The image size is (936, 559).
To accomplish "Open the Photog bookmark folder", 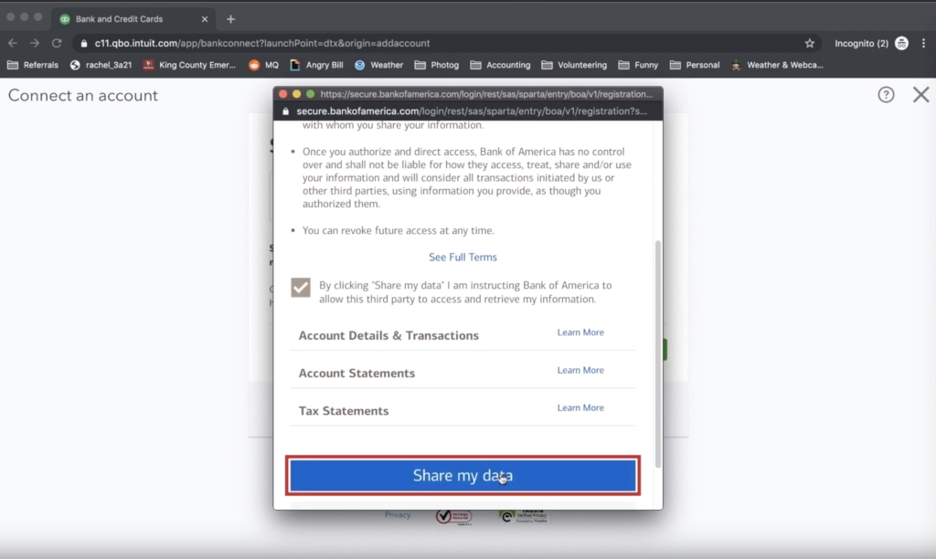I will [437, 65].
